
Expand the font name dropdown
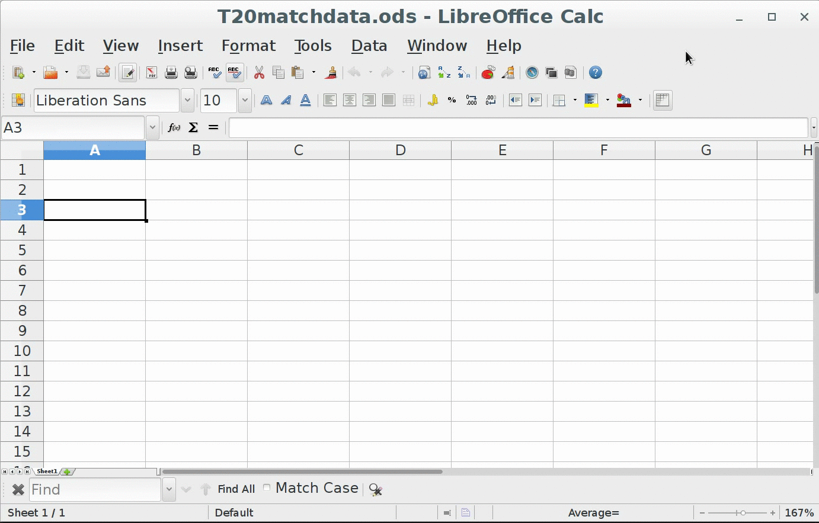pyautogui.click(x=187, y=101)
